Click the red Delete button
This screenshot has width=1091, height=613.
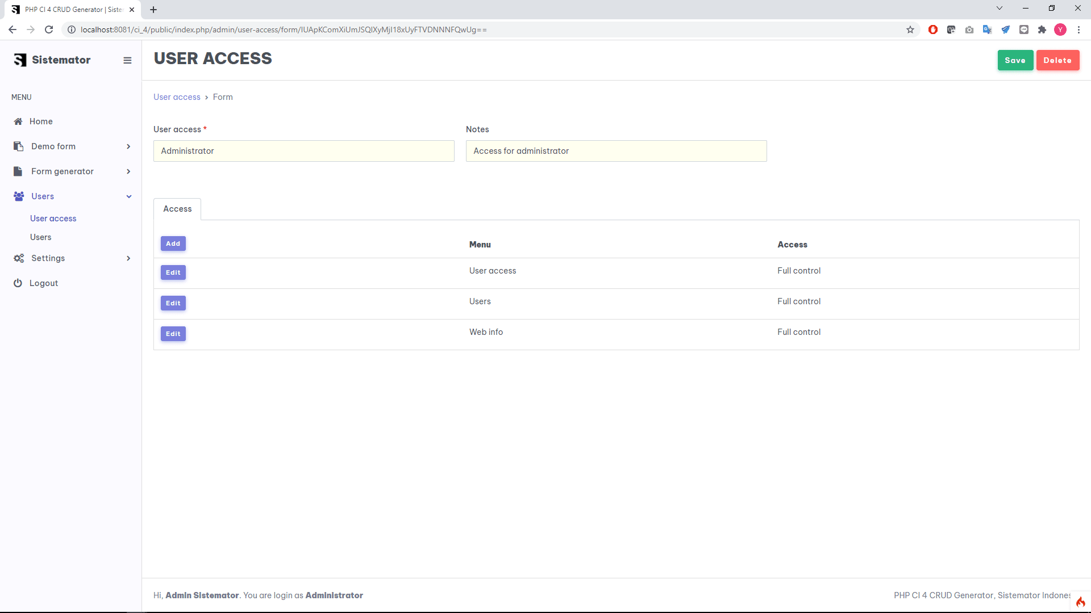tap(1057, 60)
